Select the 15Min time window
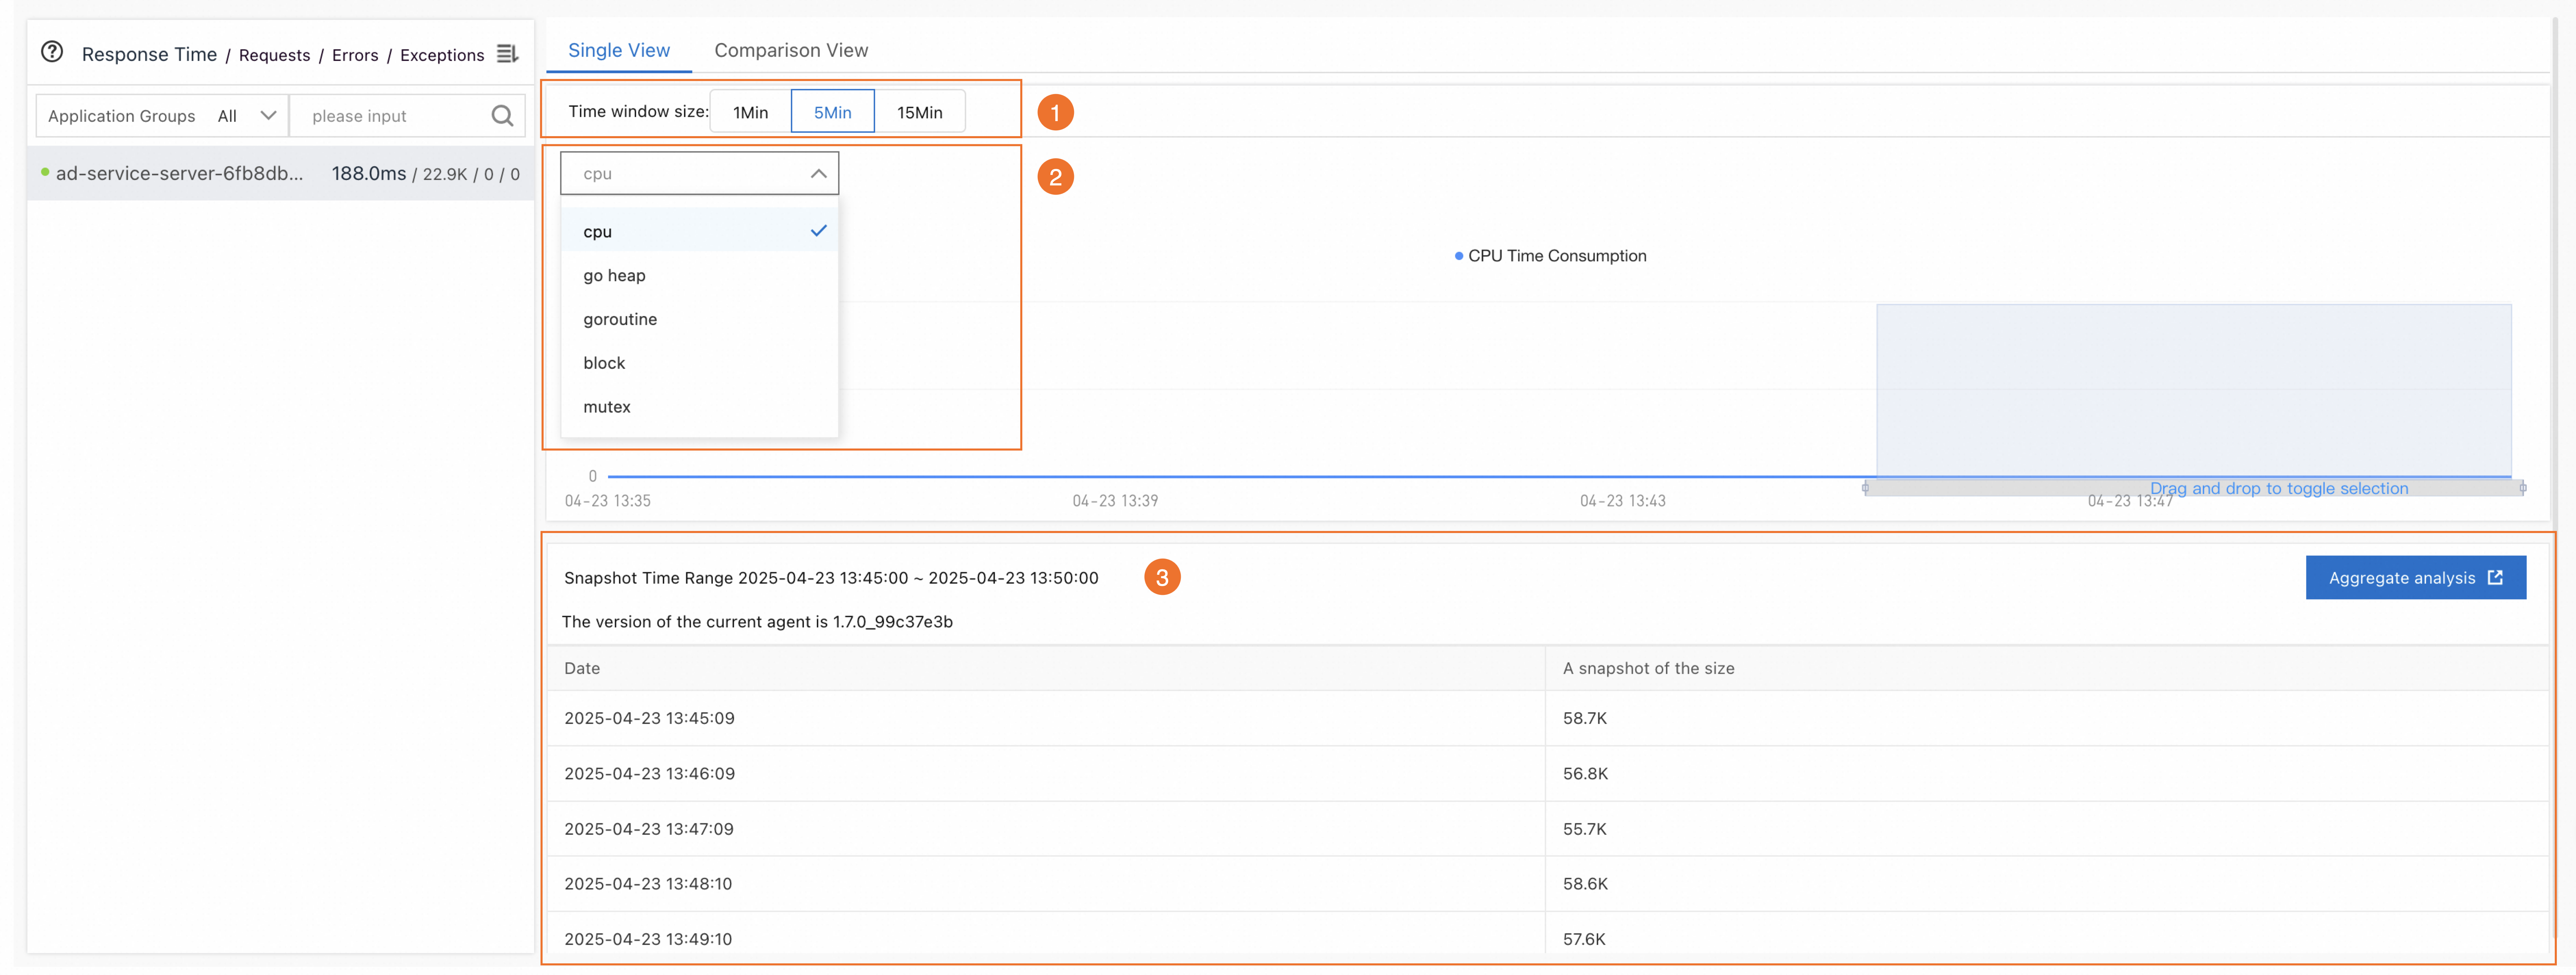This screenshot has width=2576, height=975. tap(919, 112)
